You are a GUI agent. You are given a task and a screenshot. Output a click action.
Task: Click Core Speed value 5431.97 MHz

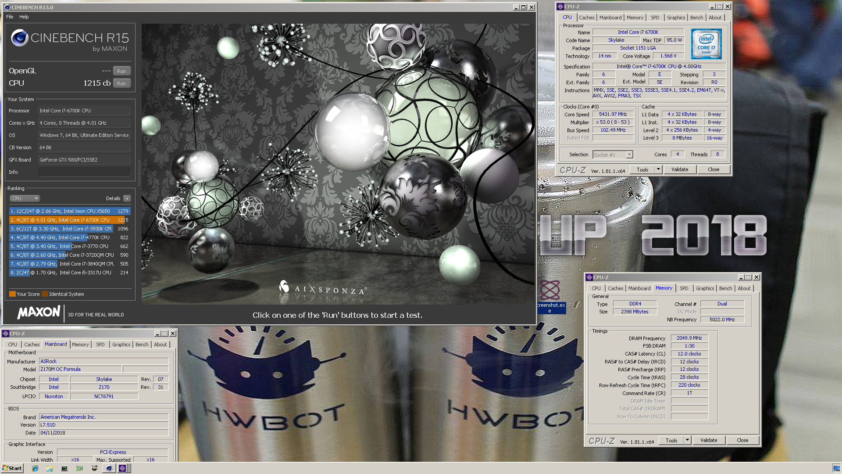tap(613, 114)
